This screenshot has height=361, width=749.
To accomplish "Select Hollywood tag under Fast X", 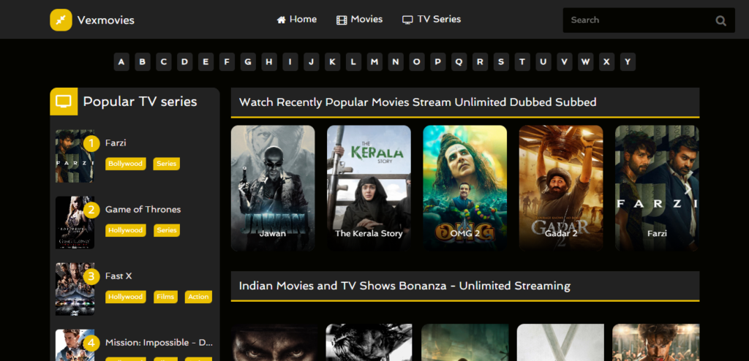I will 126,297.
